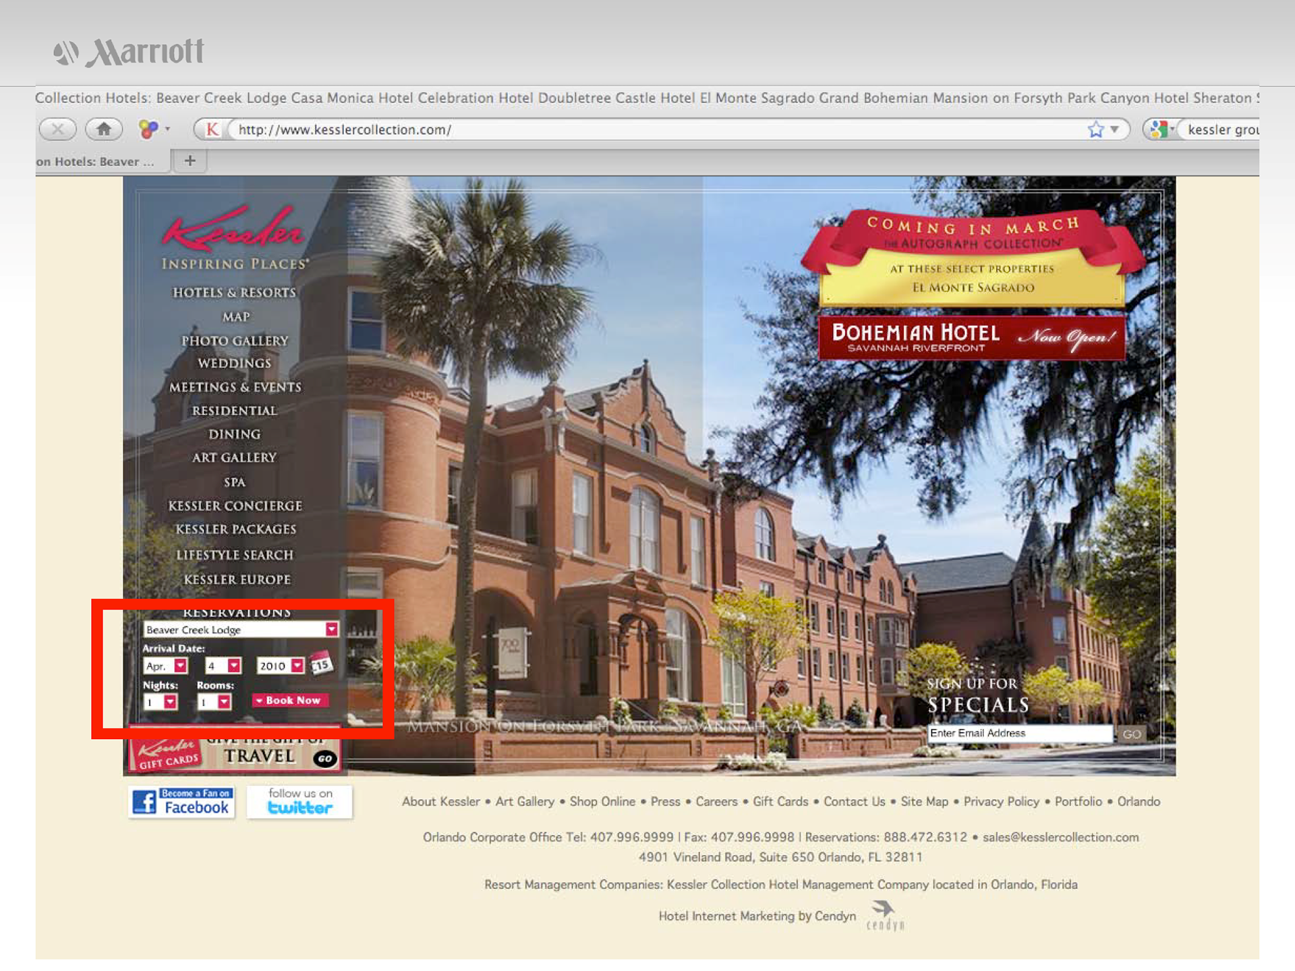Open Hotels & Resorts menu item
Screen dimensions: 1295x971
tap(235, 293)
